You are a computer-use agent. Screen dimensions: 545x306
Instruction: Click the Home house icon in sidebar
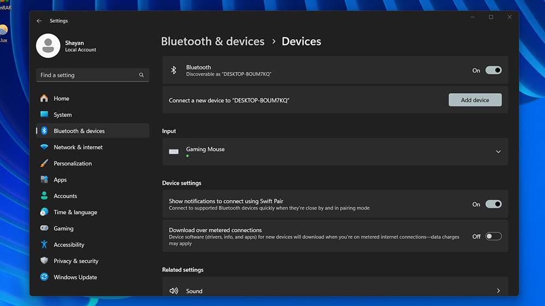[44, 99]
